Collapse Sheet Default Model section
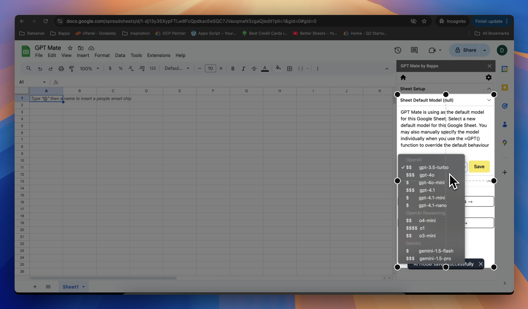This screenshot has height=309, width=528. pos(489,100)
